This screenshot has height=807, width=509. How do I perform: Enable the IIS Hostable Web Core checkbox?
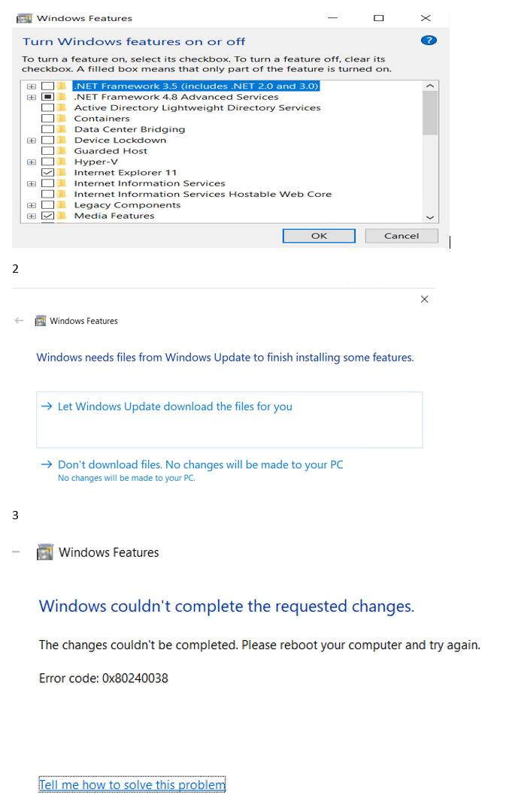pos(48,194)
